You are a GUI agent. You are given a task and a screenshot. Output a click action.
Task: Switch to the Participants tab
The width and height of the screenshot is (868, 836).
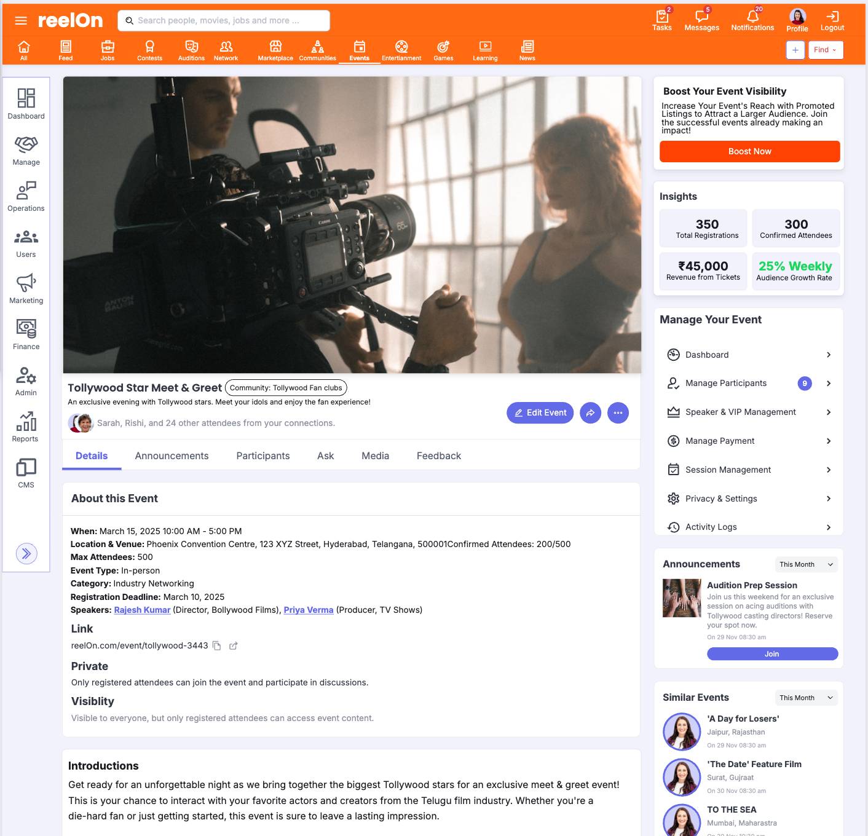[262, 455]
